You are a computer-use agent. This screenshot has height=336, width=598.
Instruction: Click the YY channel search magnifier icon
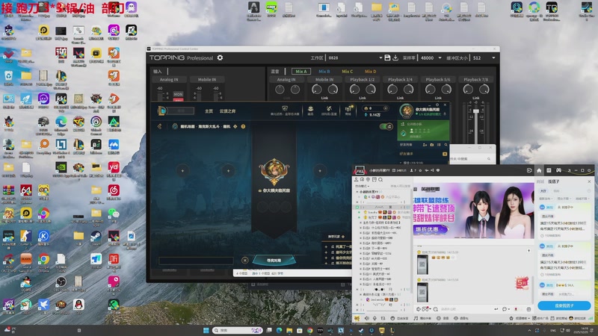click(x=380, y=179)
